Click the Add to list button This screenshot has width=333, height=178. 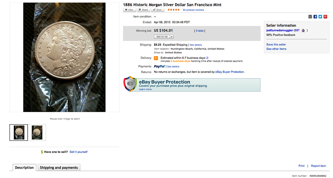(x=162, y=37)
